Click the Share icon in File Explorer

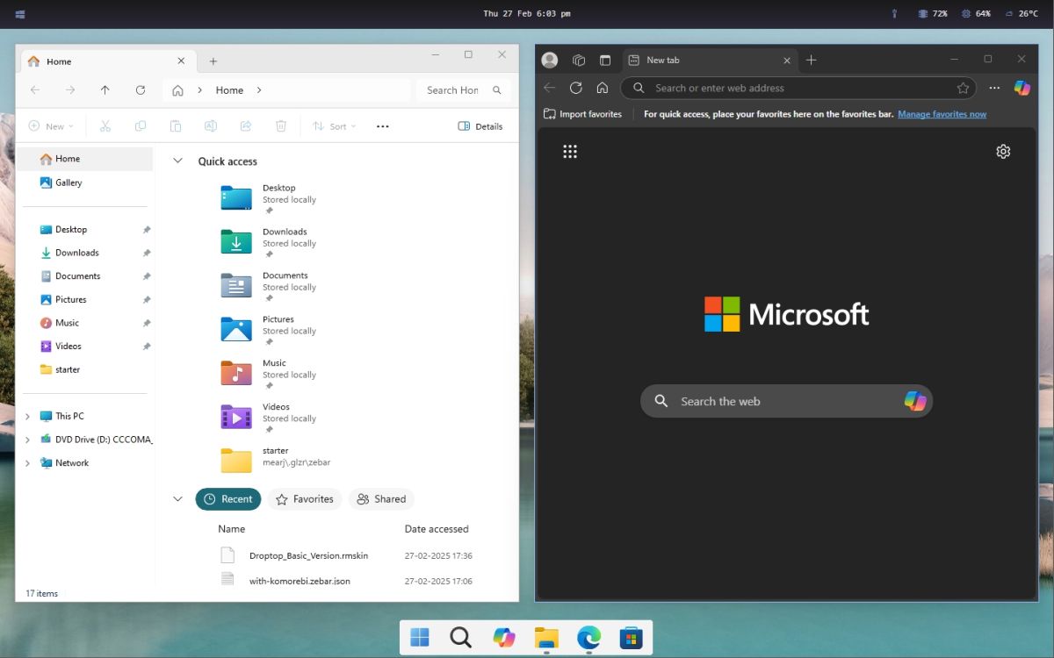click(x=246, y=125)
